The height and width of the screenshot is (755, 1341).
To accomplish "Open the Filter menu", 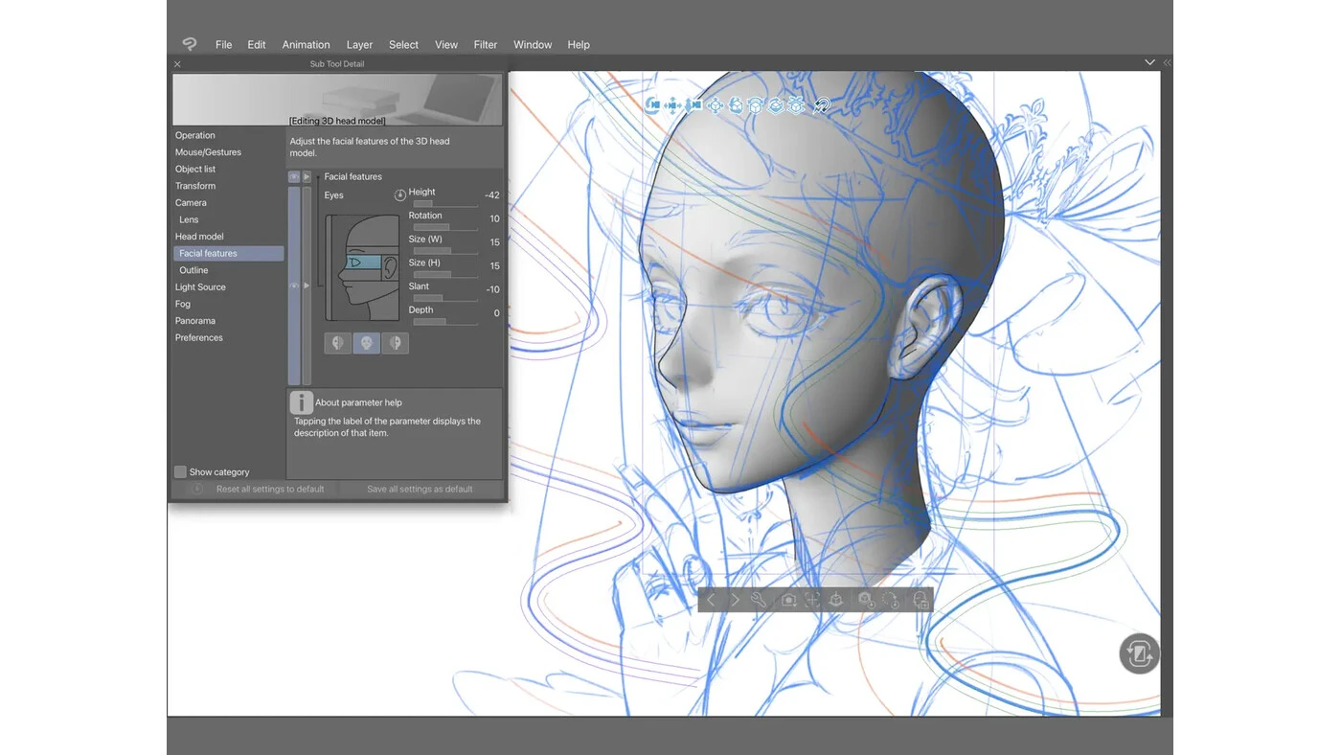I will [x=486, y=45].
